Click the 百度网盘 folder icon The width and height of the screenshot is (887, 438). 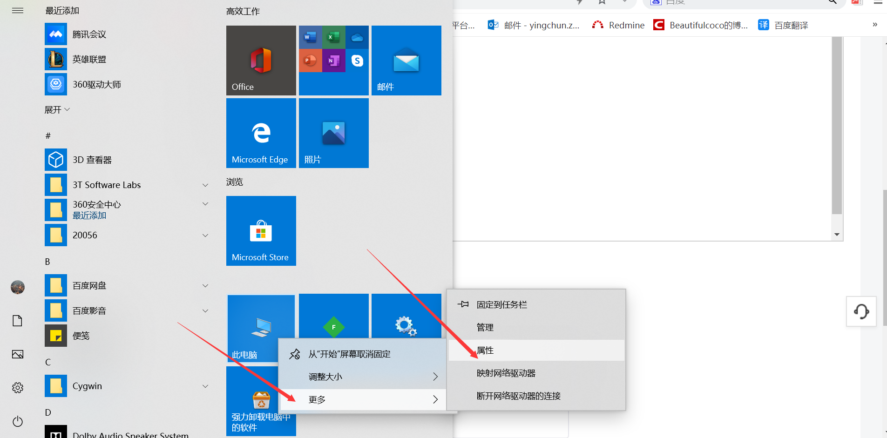coord(56,285)
